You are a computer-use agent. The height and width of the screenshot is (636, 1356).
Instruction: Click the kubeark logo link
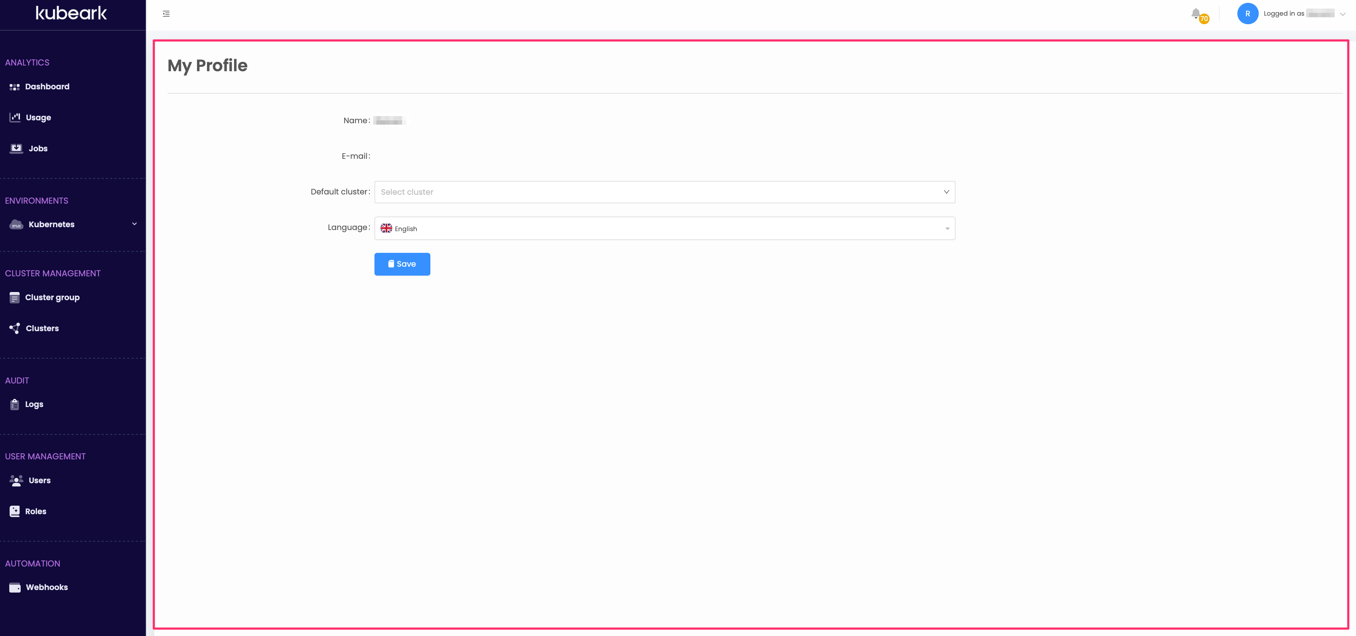point(71,13)
